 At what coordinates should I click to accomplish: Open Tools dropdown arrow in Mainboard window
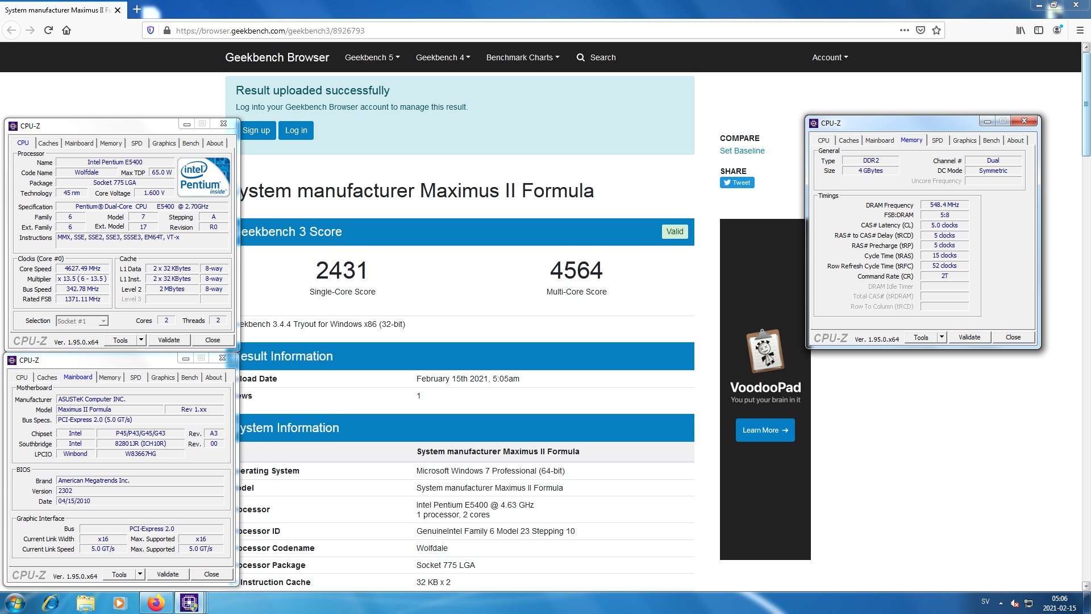140,574
